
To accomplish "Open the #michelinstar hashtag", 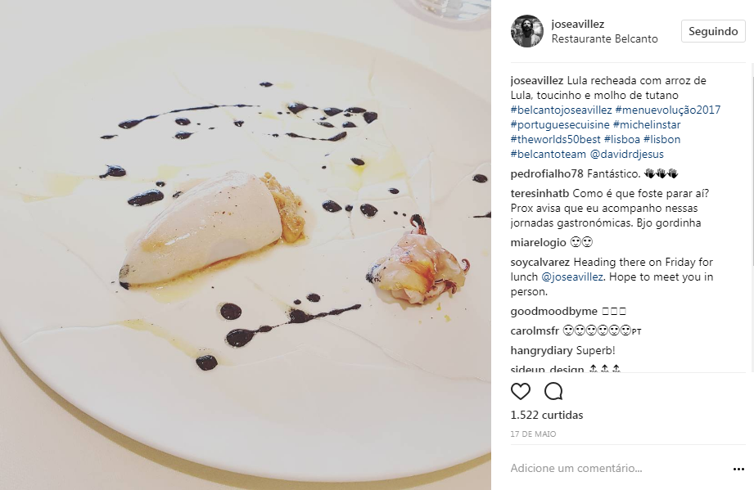I will click(x=647, y=125).
